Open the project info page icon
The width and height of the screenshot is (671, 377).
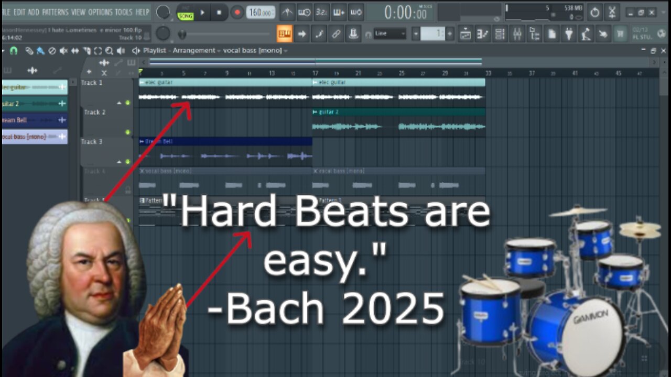tap(551, 34)
